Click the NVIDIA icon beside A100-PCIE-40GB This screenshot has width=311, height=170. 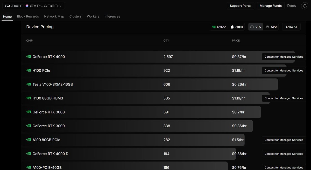29,167
